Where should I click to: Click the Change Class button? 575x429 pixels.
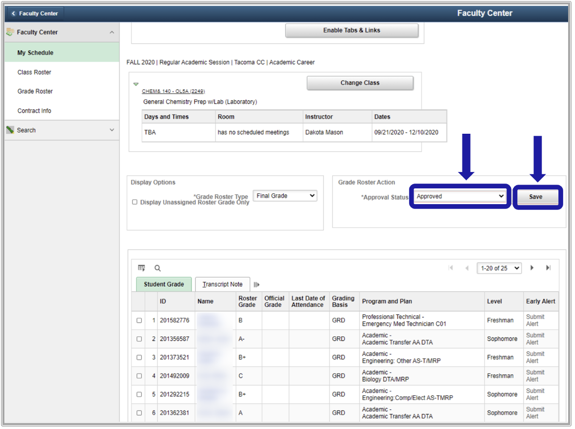click(x=360, y=83)
